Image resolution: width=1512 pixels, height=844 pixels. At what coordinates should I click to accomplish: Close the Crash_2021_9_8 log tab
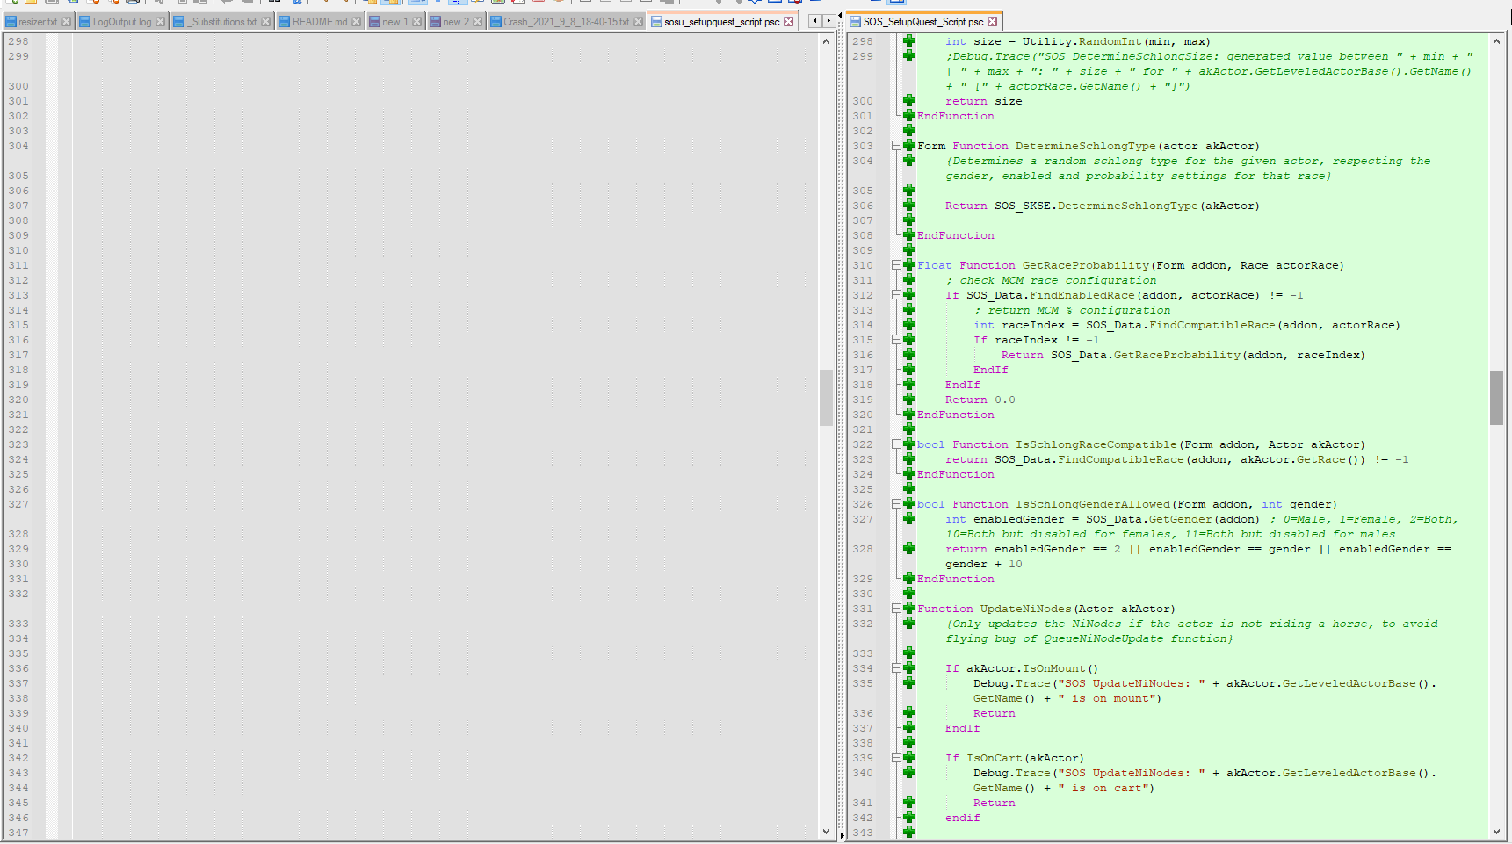(638, 22)
